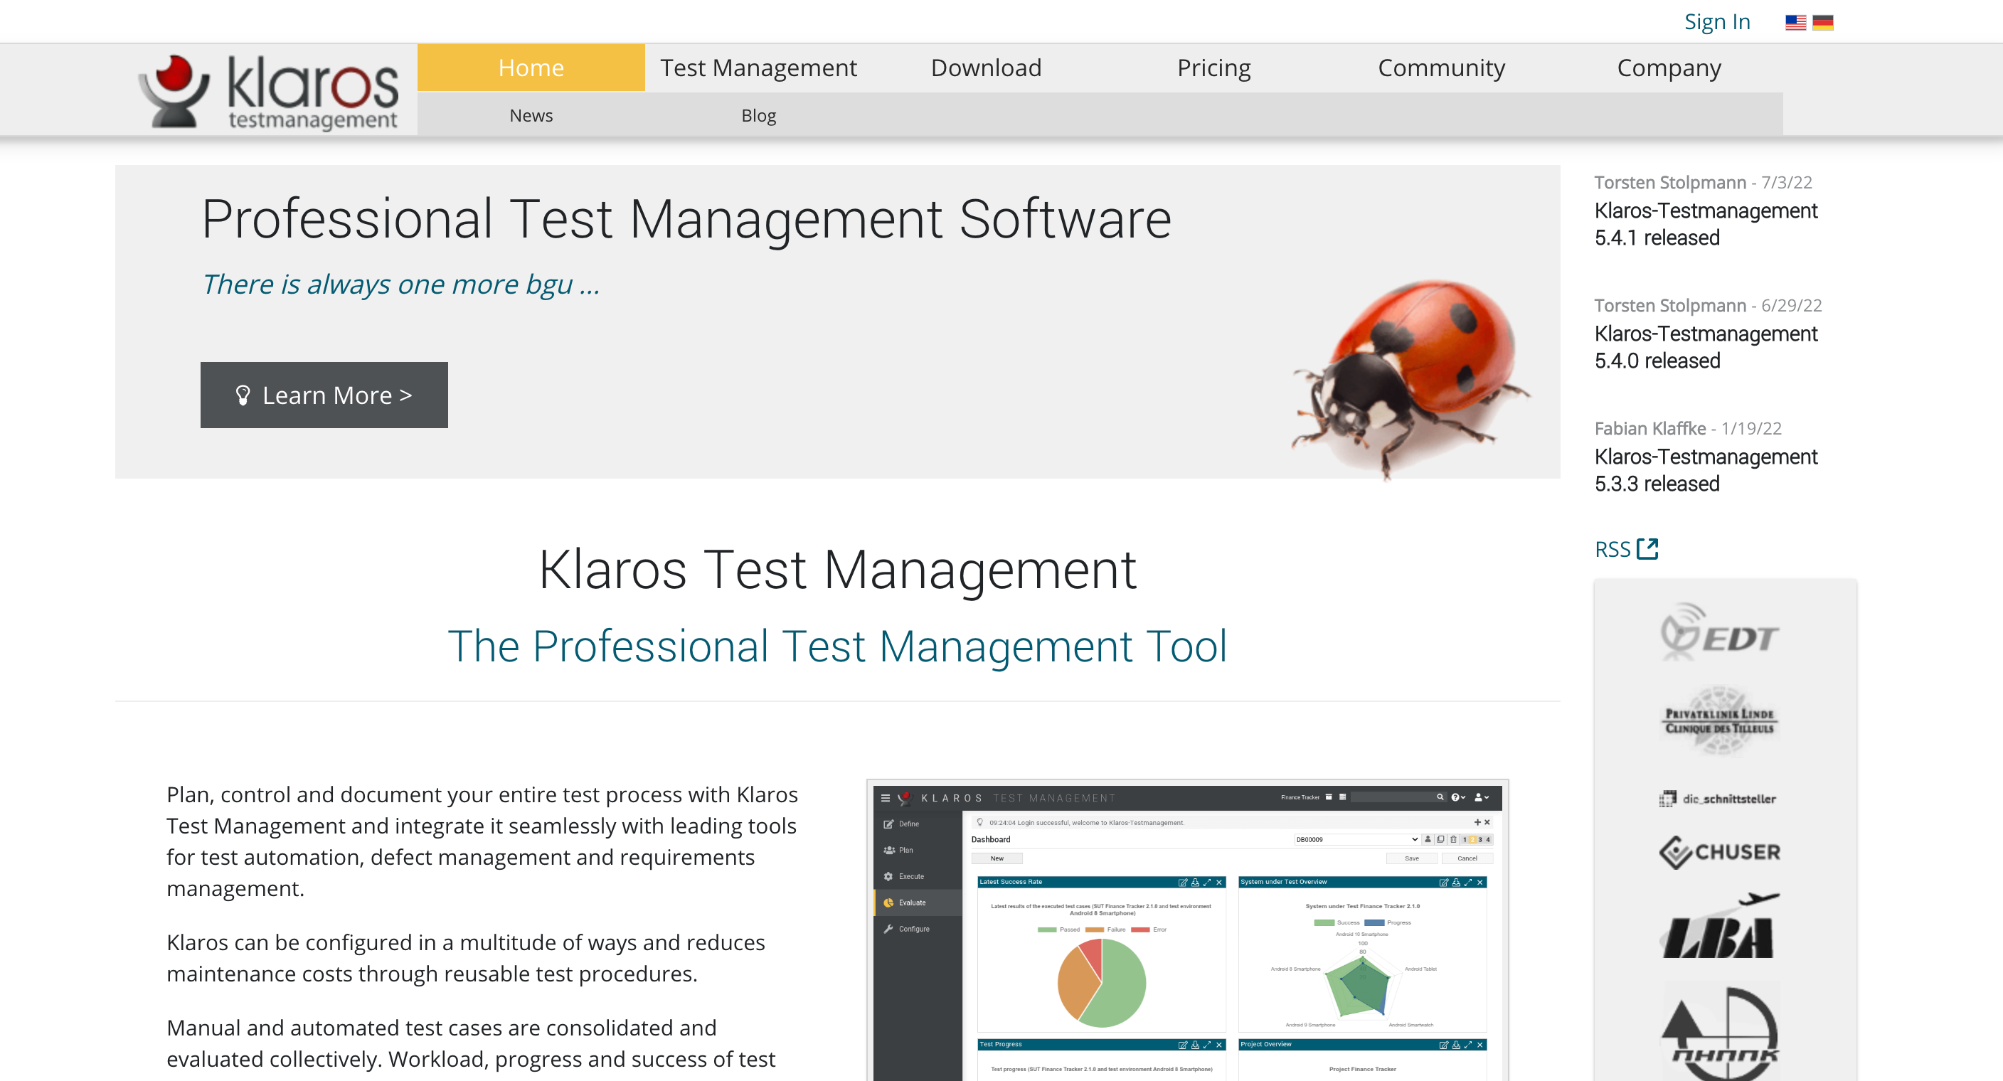The image size is (2003, 1081).
Task: Click the die schnittsteller logo
Action: point(1718,799)
